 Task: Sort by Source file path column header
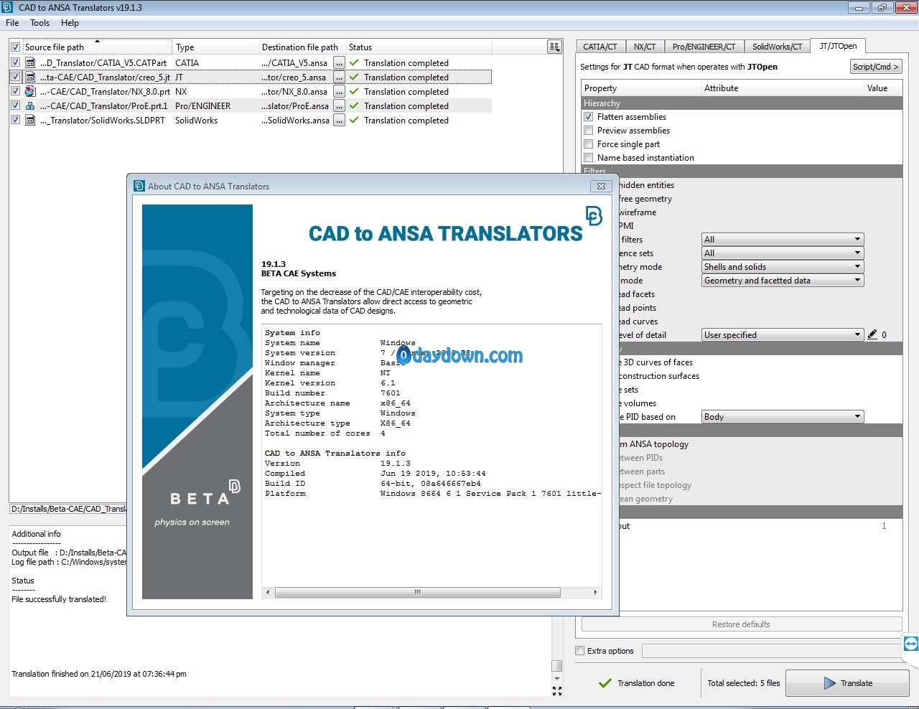[98, 47]
